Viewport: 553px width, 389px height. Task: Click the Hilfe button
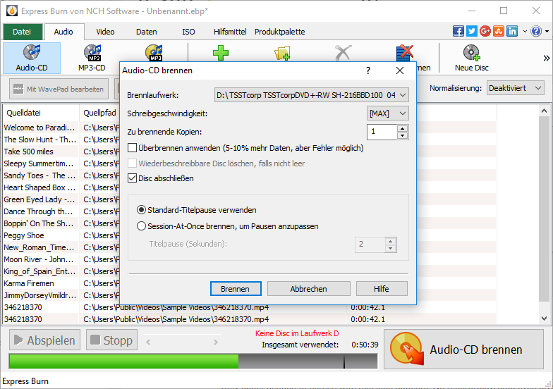pyautogui.click(x=382, y=289)
